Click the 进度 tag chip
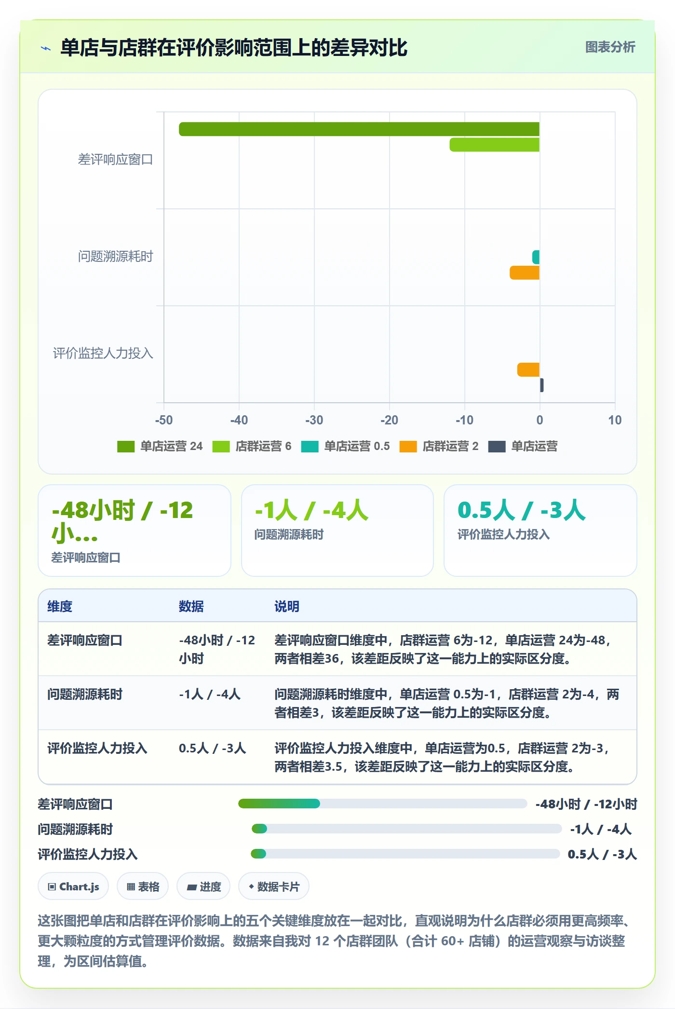Image resolution: width=675 pixels, height=1009 pixels. 203,886
